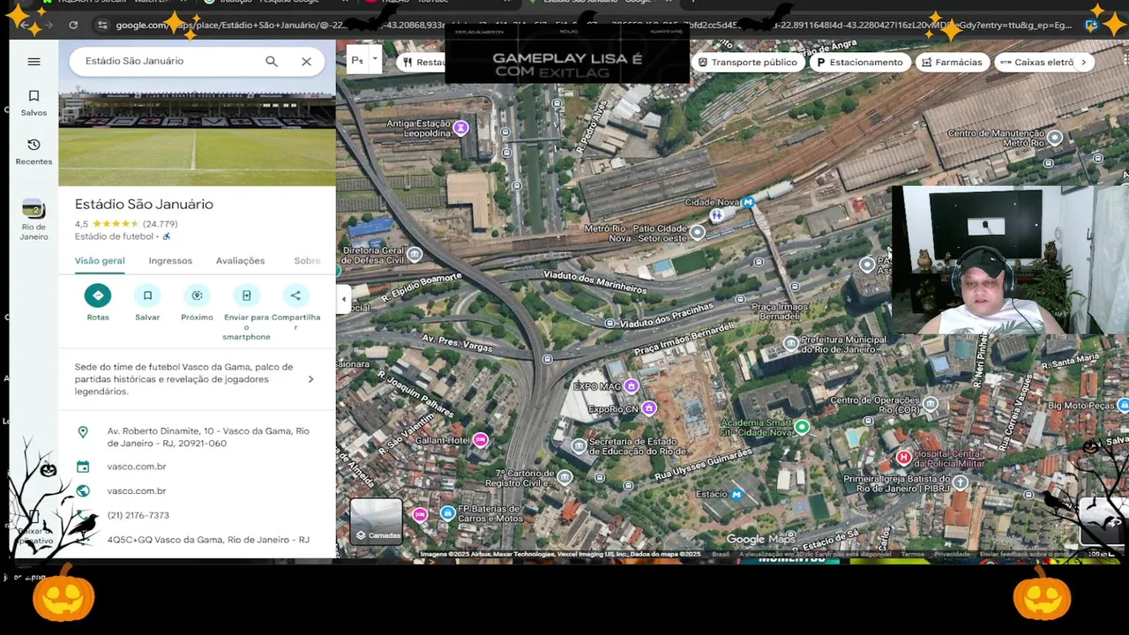The height and width of the screenshot is (635, 1129).
Task: Select the Farmácias filter chip
Action: (952, 62)
